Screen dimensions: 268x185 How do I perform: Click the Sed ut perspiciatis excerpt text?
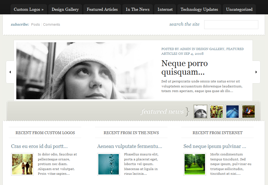coord(202,86)
